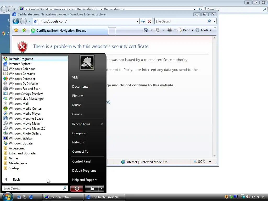Image resolution: width=268 pixels, height=201 pixels.
Task: Click the red Stop loading icon
Action: [x=149, y=21]
